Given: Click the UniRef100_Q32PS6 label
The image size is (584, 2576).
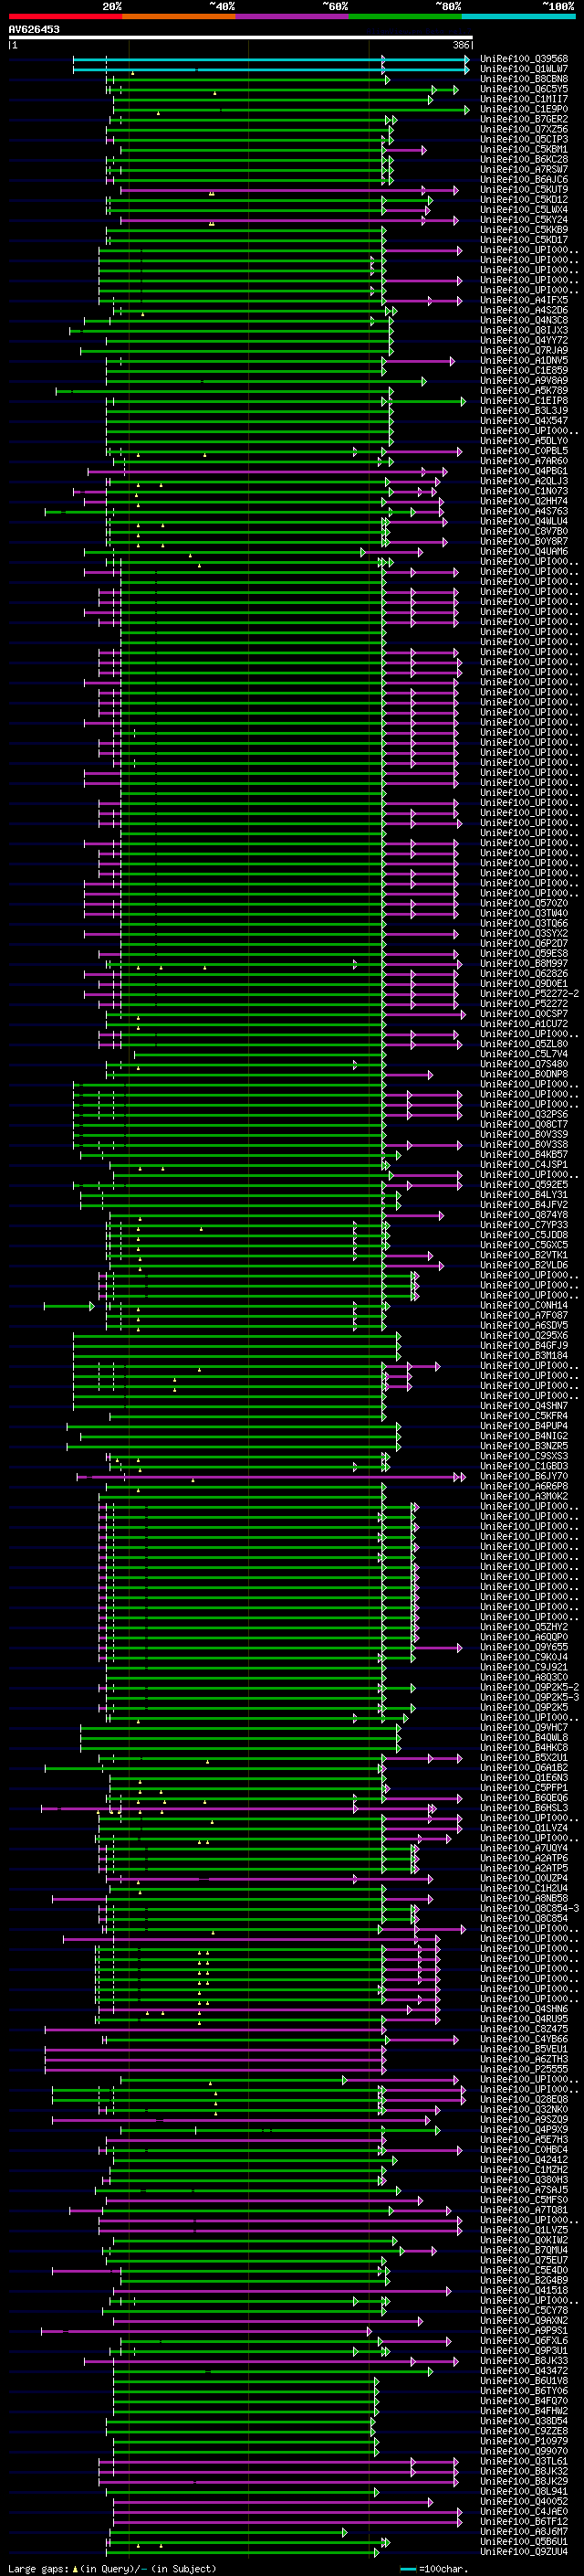Looking at the screenshot, I should [x=524, y=1114].
